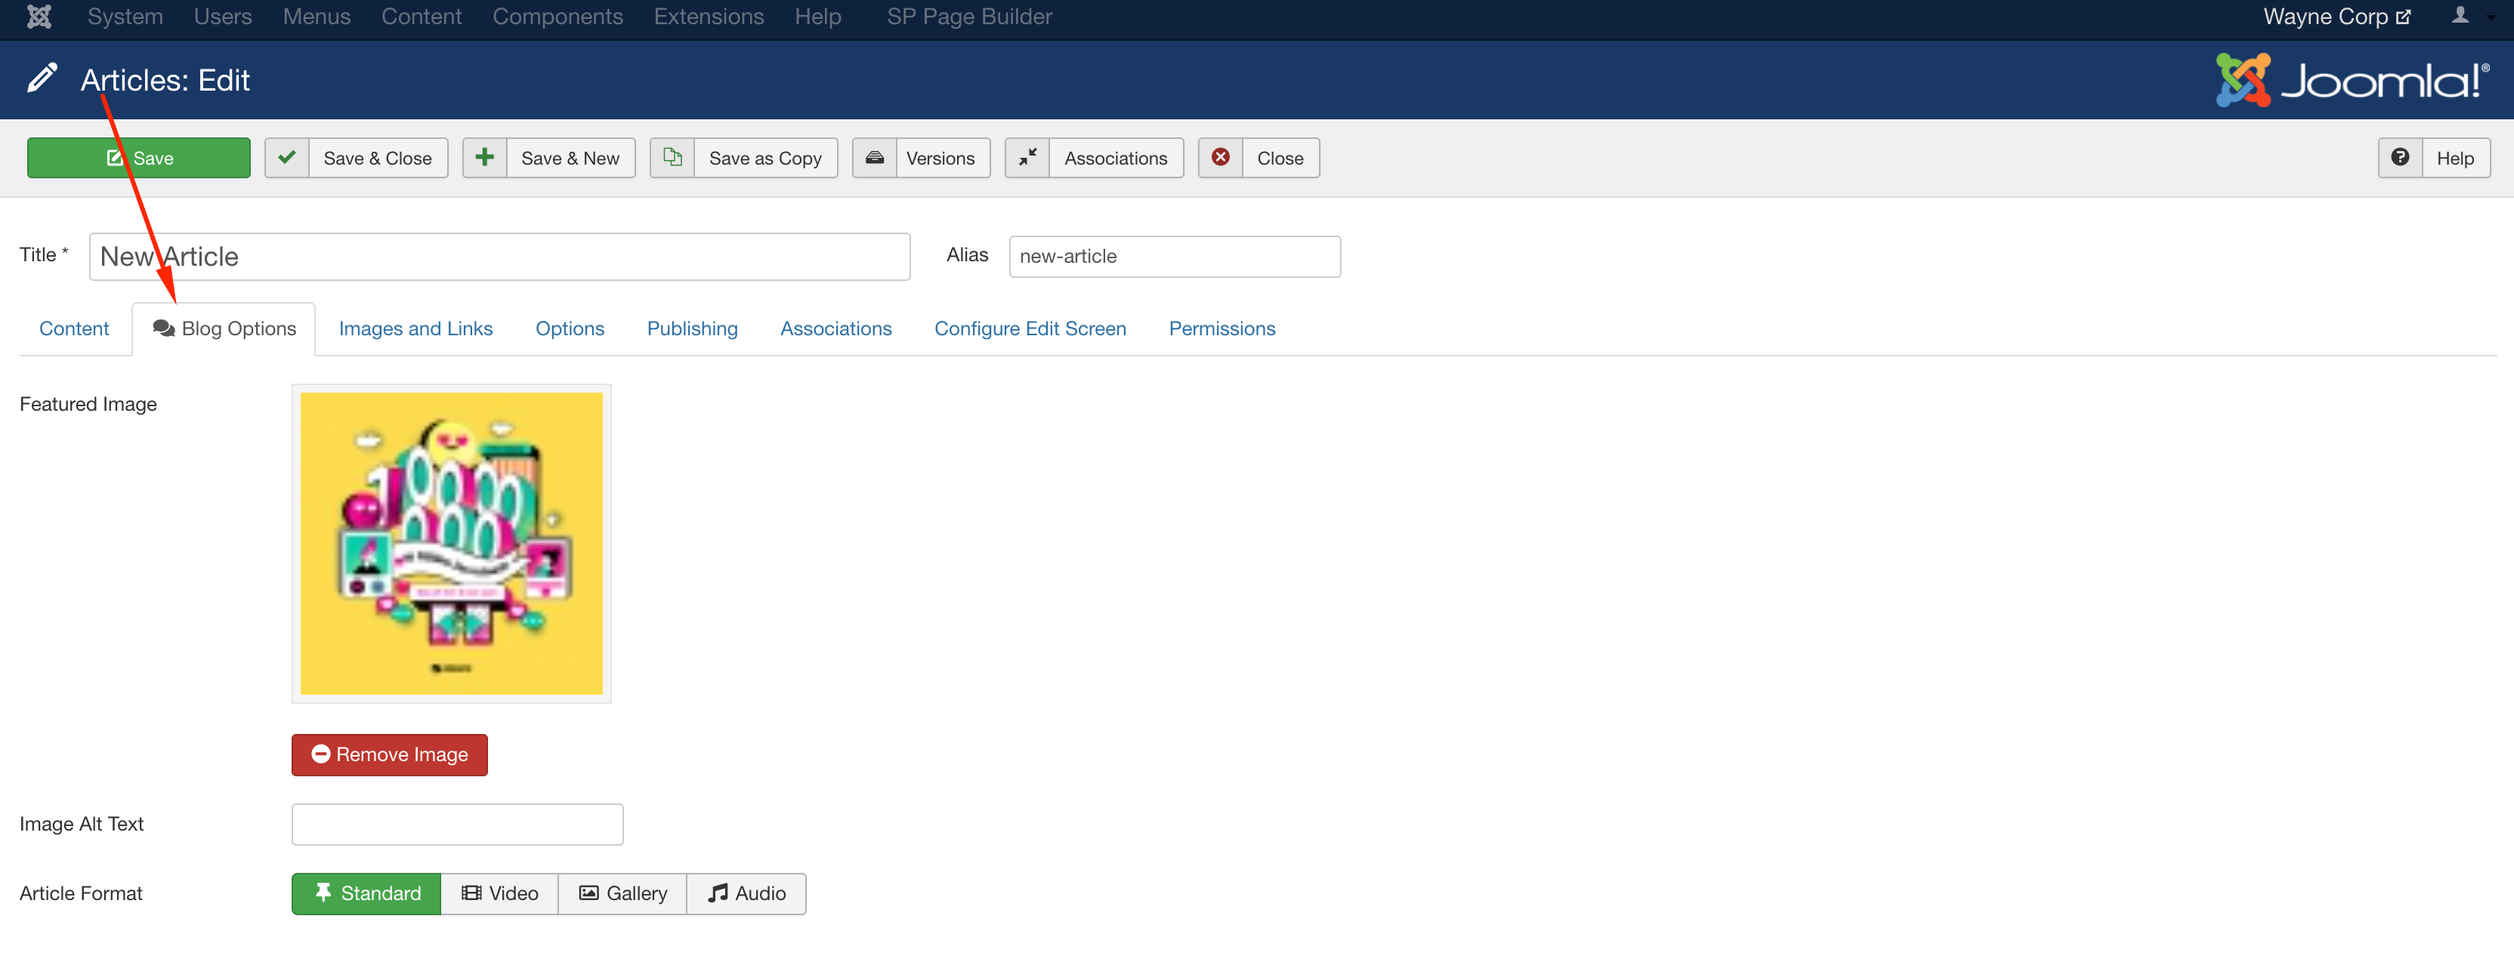The height and width of the screenshot is (962, 2514).
Task: Click the pencil edit icon beside Articles: Edit
Action: [x=42, y=78]
